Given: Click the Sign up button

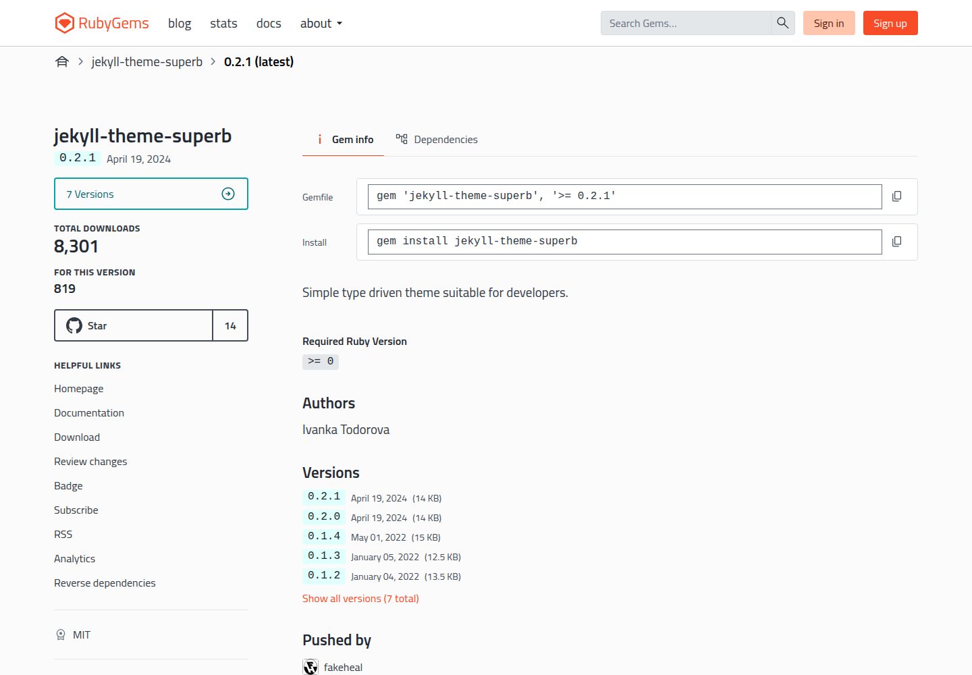Looking at the screenshot, I should tap(890, 23).
